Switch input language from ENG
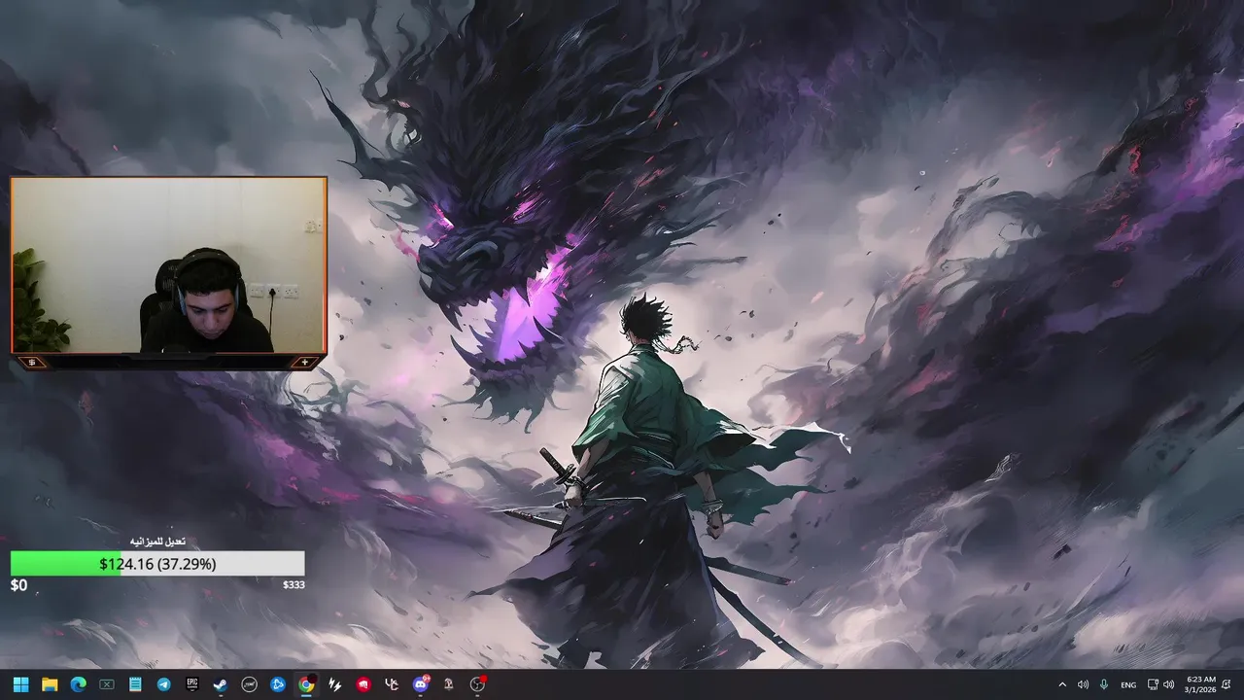This screenshot has width=1244, height=700. point(1128,684)
